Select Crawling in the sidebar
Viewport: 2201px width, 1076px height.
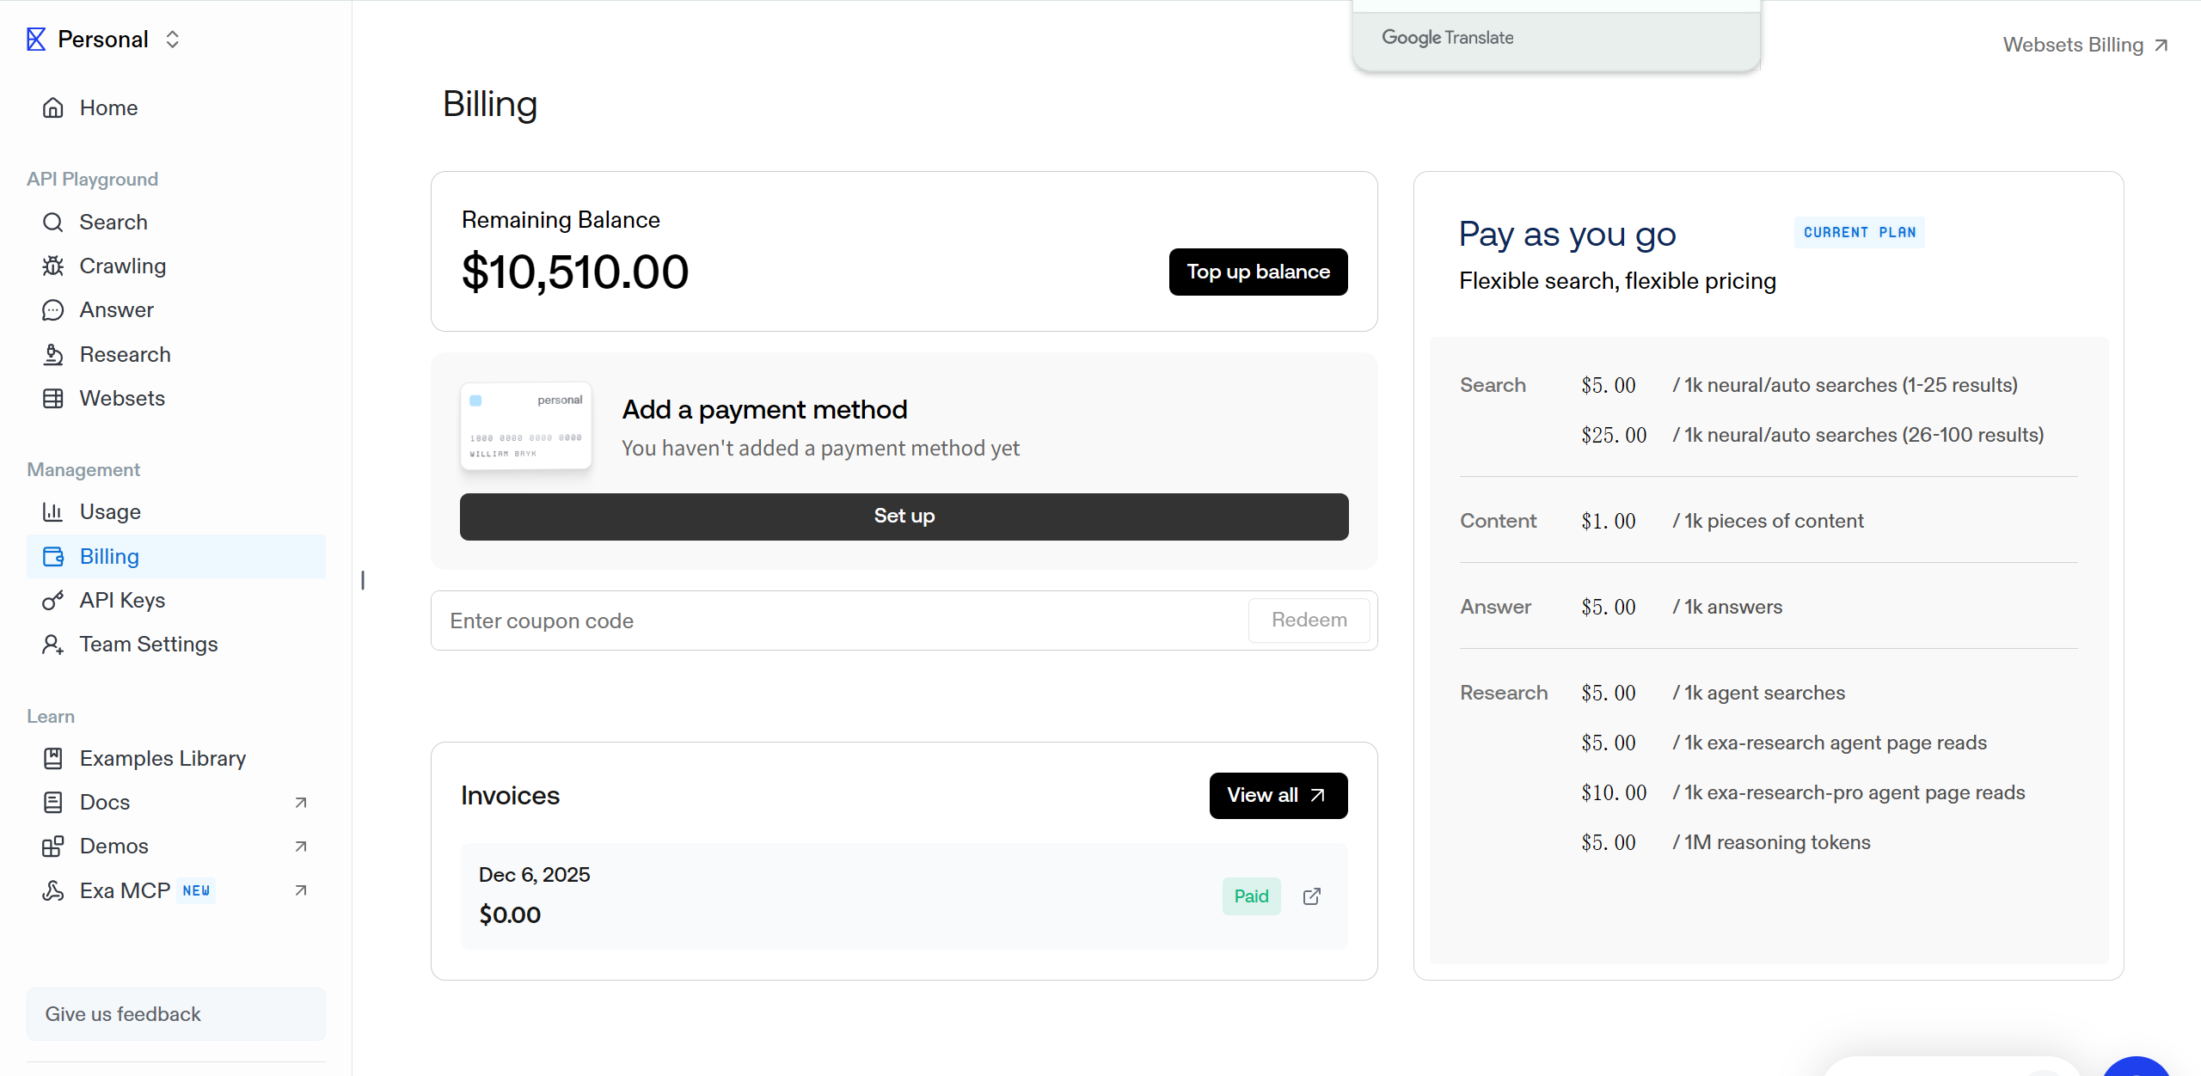(176, 266)
